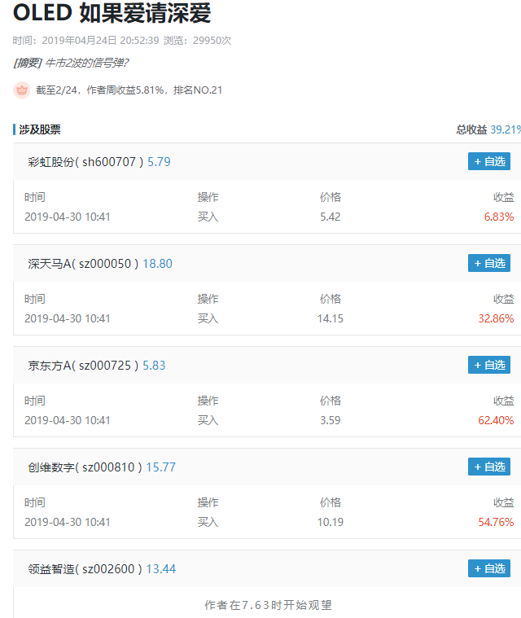Image resolution: width=521 pixels, height=618 pixels.
Task: Add 京东方A to 自选 watchlist
Action: 489,365
